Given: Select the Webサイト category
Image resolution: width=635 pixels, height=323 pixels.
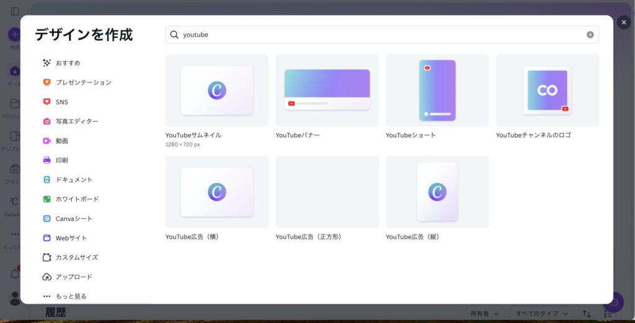Looking at the screenshot, I should [71, 238].
